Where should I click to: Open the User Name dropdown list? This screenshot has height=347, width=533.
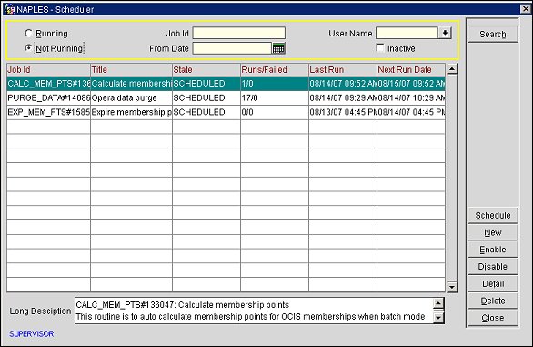[x=445, y=33]
